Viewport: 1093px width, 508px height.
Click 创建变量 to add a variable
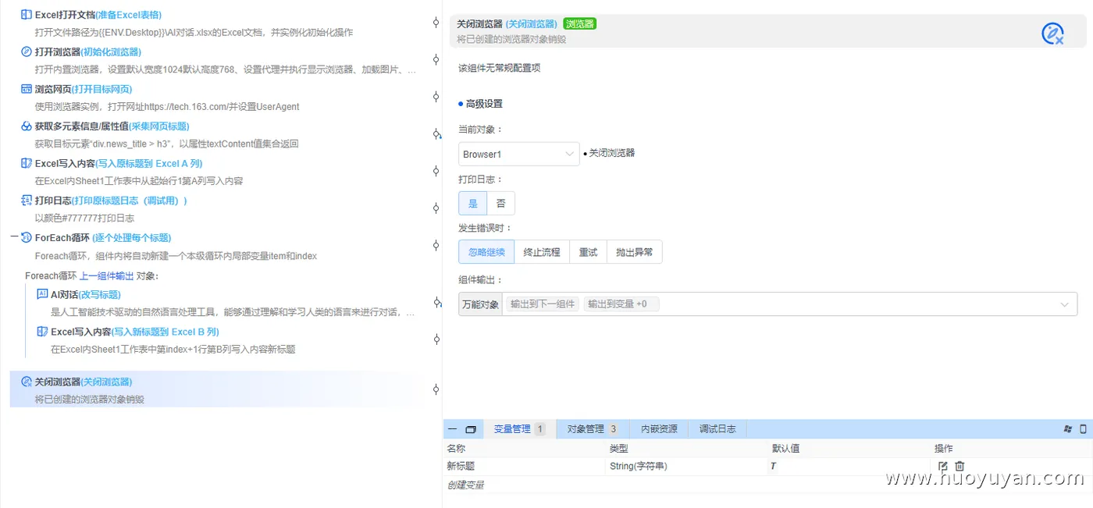coord(465,485)
